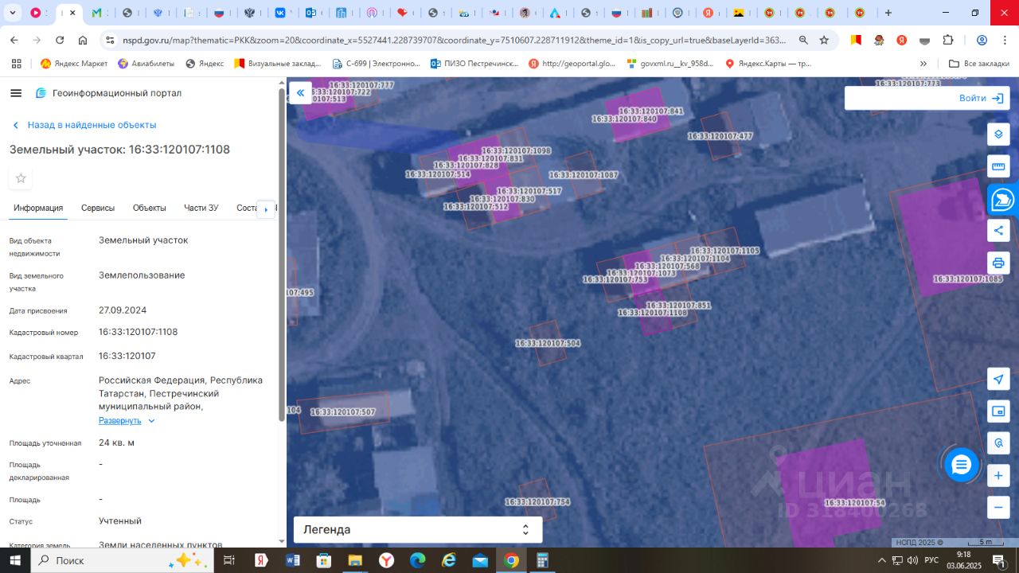Image resolution: width=1019 pixels, height=573 pixels.
Task: Zoom out of the map
Action: click(x=998, y=507)
